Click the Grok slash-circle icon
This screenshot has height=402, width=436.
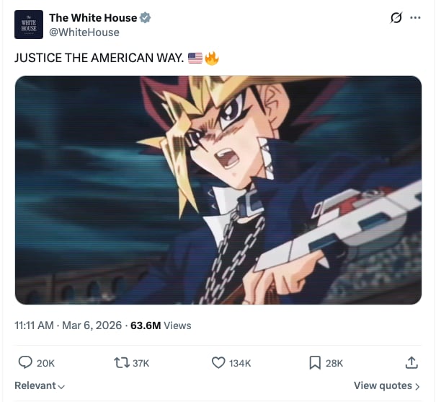396,17
